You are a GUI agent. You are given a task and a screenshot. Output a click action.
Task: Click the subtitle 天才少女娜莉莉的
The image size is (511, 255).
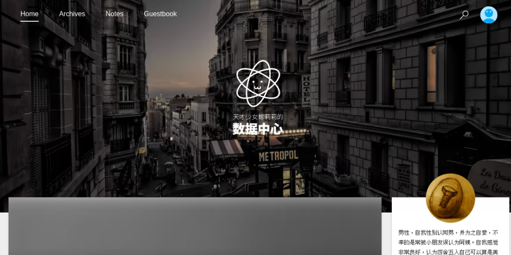[258, 117]
